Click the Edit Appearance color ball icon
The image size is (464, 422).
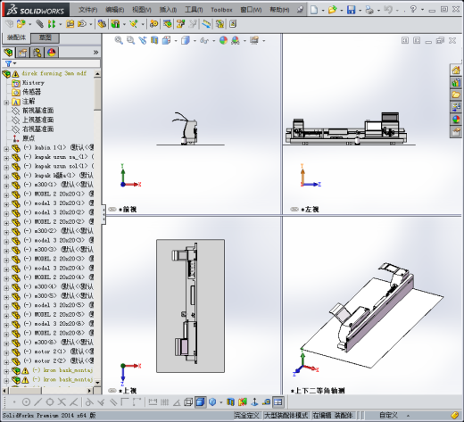point(223,40)
